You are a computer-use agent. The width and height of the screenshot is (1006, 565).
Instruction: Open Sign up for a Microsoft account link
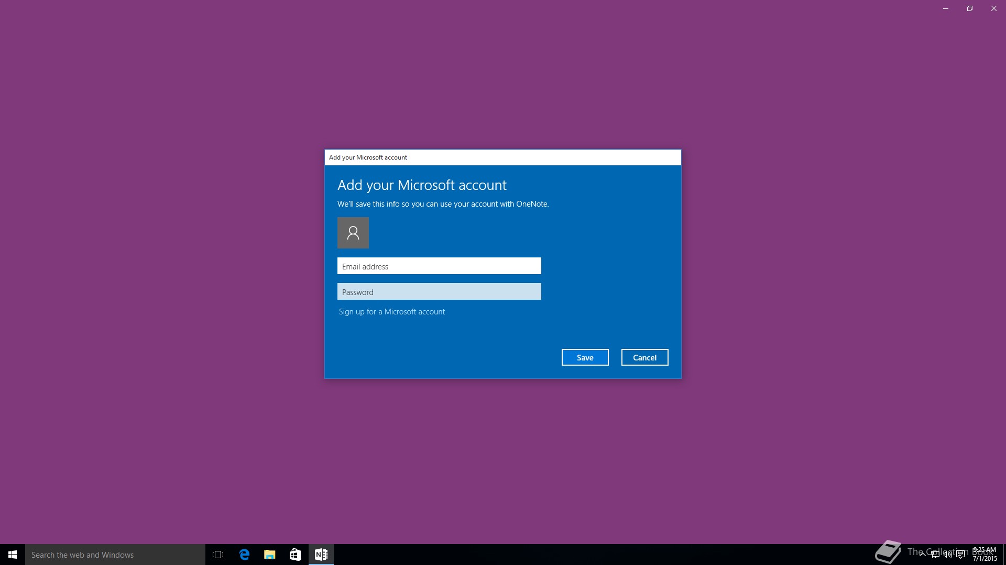point(392,312)
